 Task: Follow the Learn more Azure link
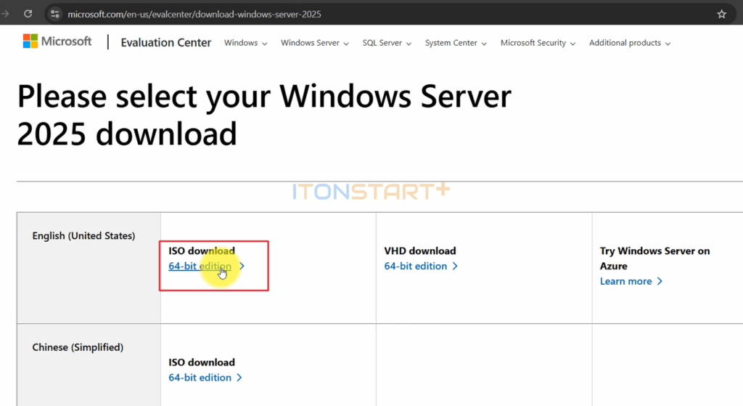click(x=625, y=282)
